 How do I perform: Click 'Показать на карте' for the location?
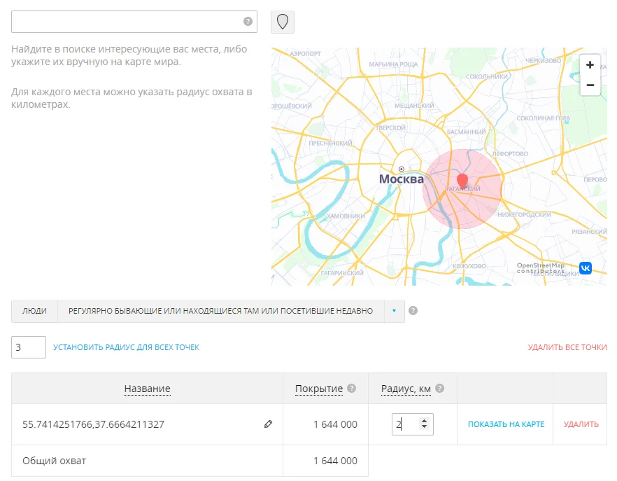pos(506,424)
